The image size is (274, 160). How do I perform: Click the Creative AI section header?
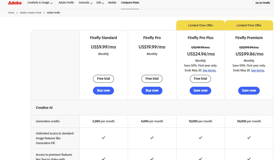(x=44, y=107)
